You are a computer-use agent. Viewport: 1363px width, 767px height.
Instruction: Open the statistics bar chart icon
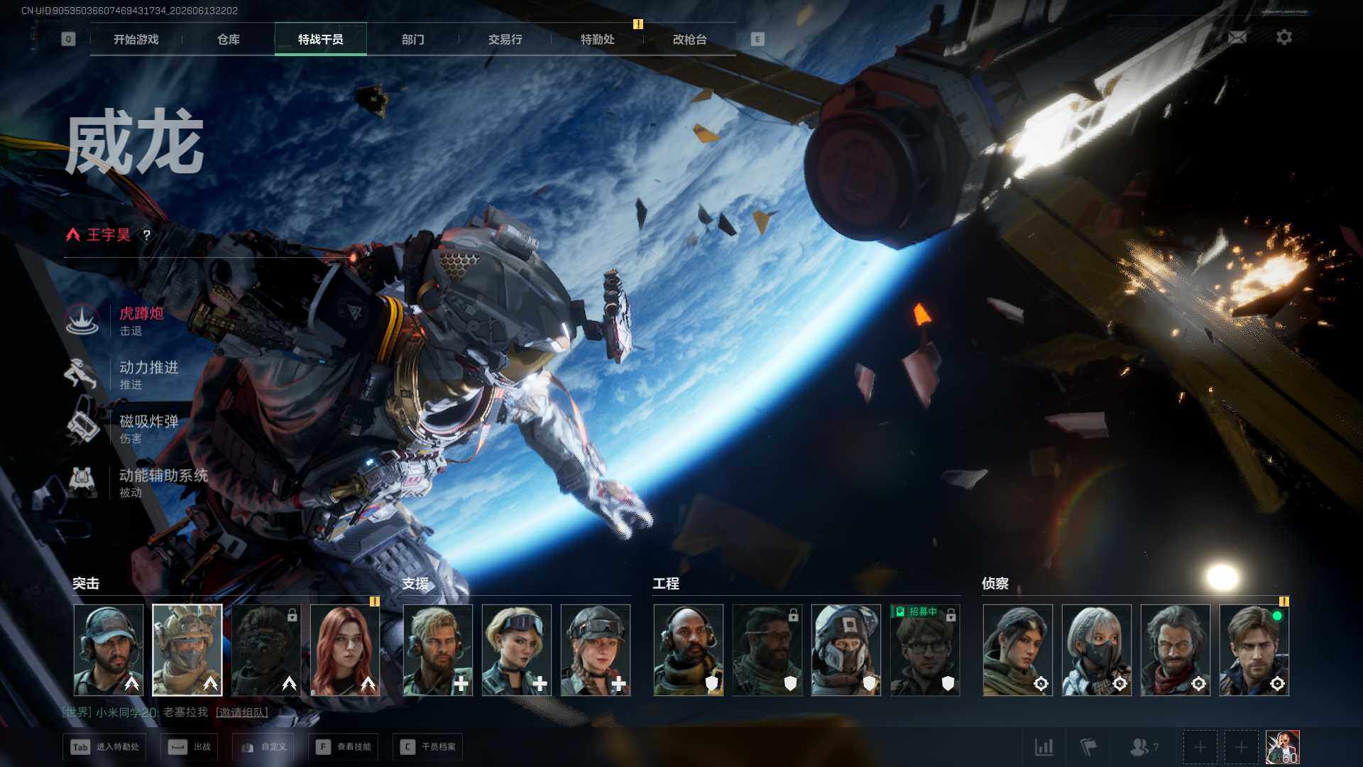1044,747
